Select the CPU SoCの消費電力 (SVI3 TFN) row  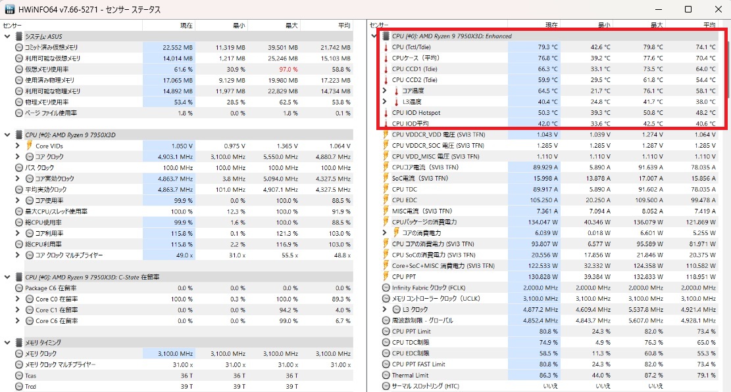[549, 255]
